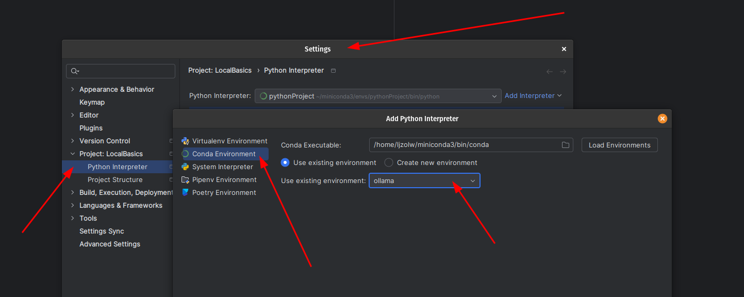Viewport: 744px width, 297px height.
Task: Open the Project Structure settings page
Action: coord(115,179)
